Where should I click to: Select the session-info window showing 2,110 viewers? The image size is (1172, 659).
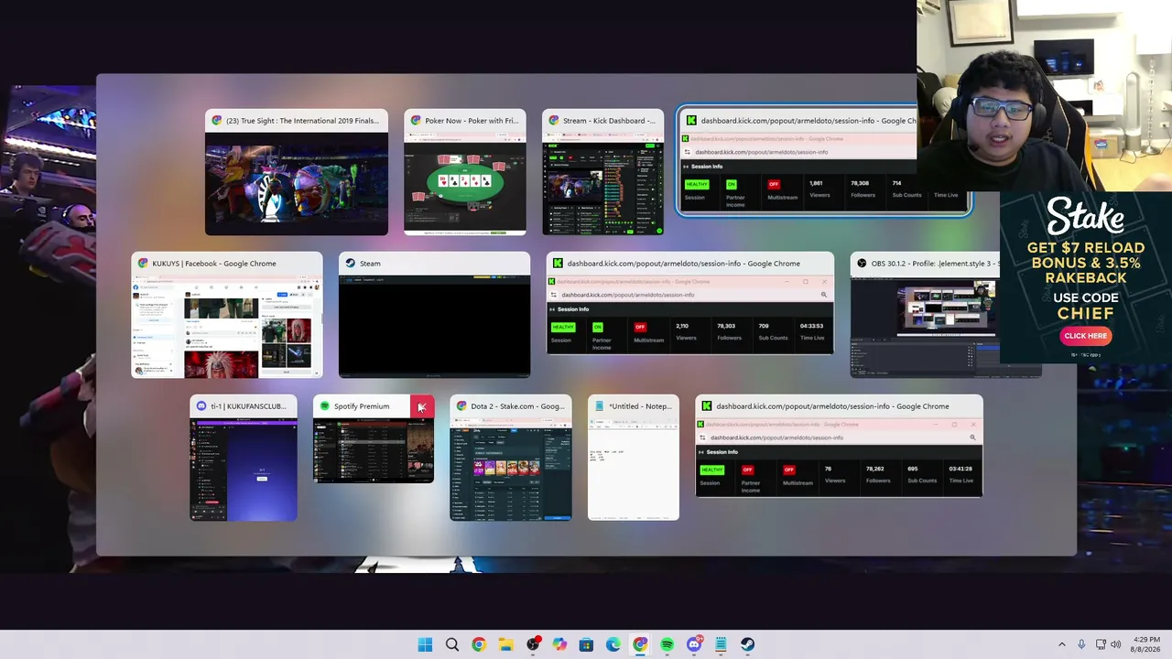690,304
